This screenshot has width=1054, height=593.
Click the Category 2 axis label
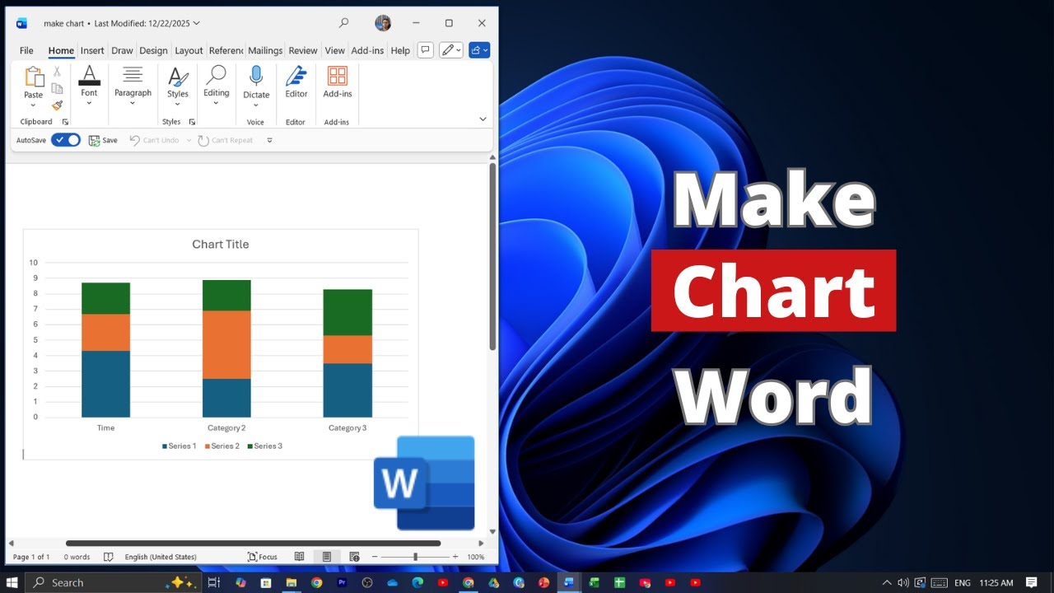tap(226, 427)
